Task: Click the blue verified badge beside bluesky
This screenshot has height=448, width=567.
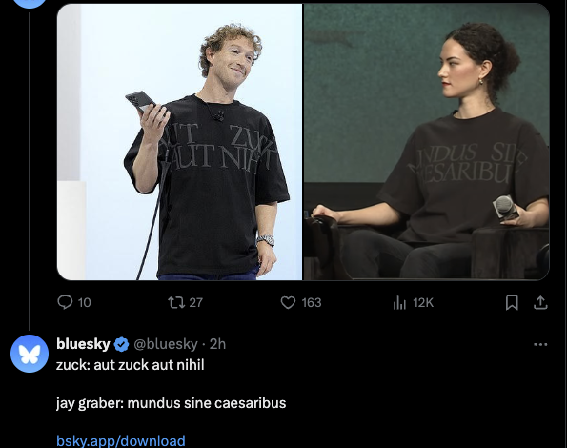Action: [x=122, y=344]
